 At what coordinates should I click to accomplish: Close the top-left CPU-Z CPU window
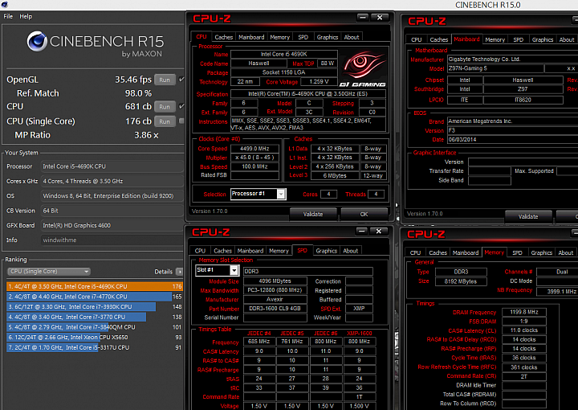tap(379, 18)
